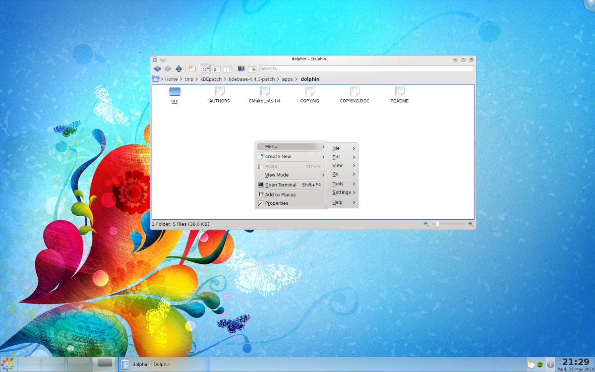Choose Open Terminal from context menu
This screenshot has height=372, width=595.
tap(291, 185)
